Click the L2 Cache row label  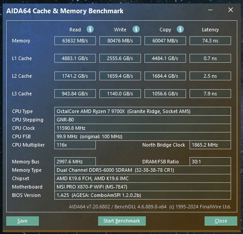[x=22, y=76]
